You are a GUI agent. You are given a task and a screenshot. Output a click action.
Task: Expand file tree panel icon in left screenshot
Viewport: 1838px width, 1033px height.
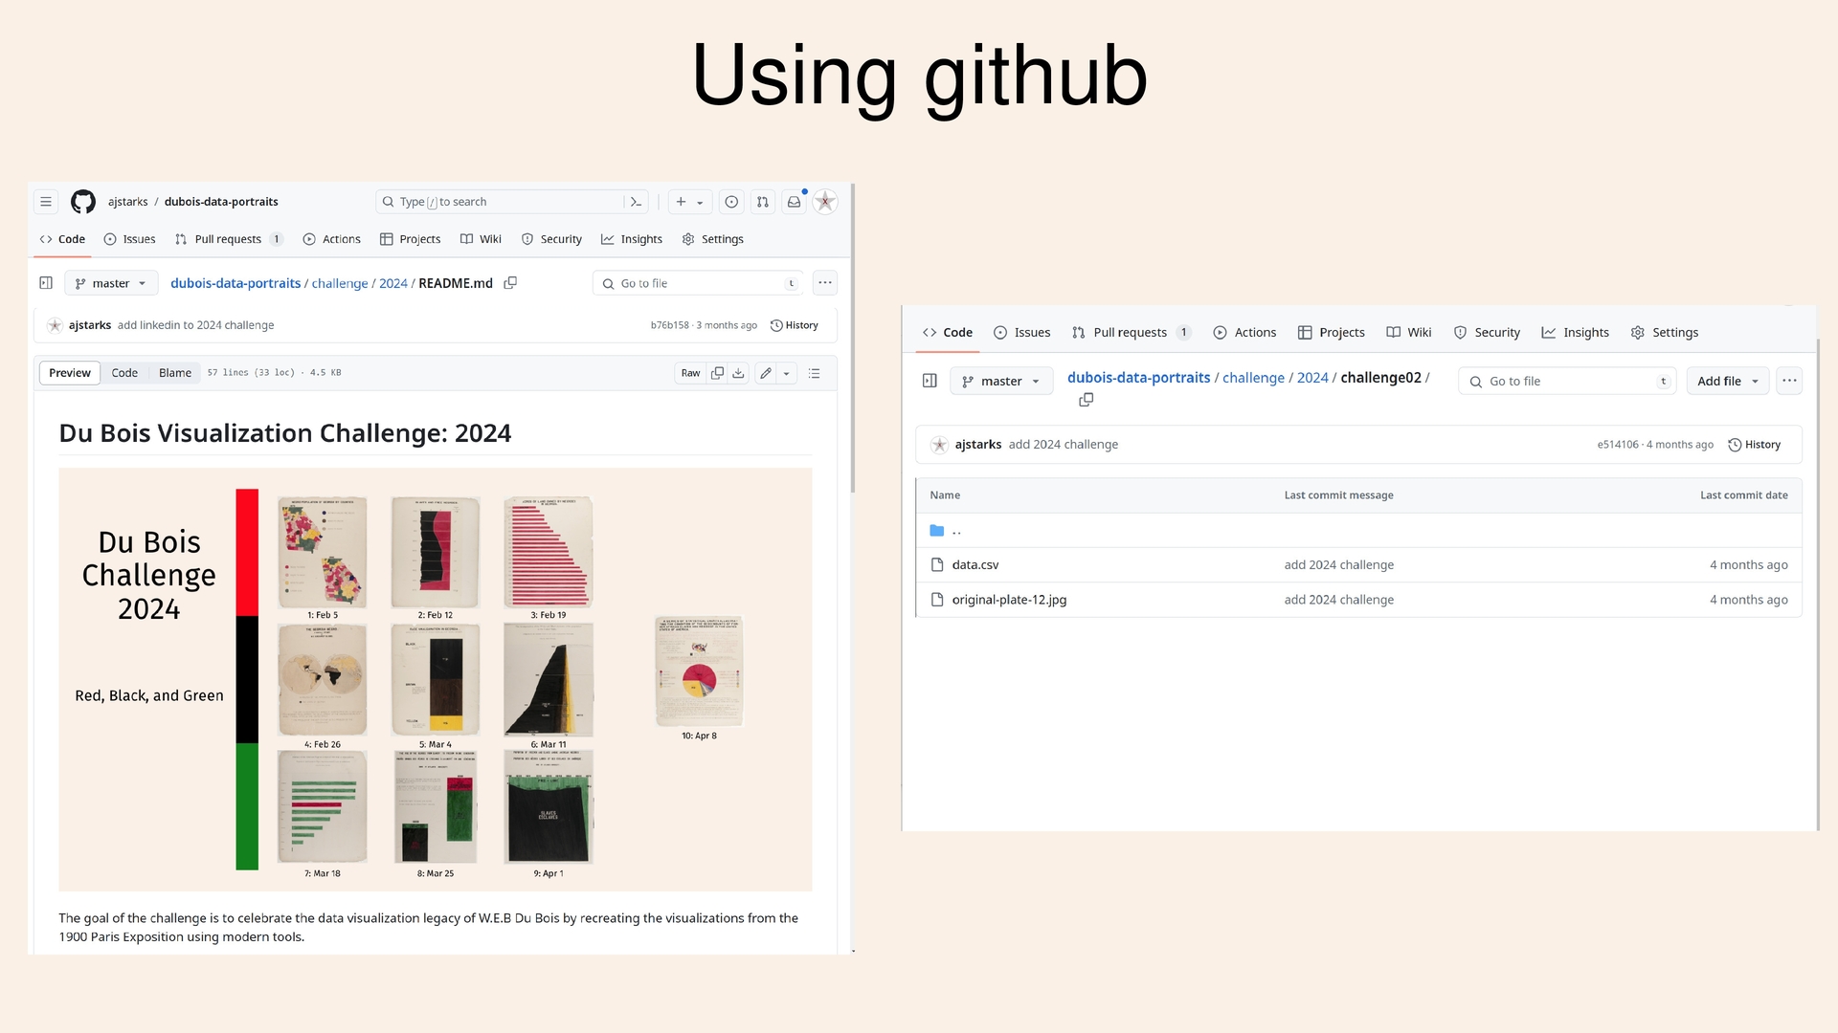tap(46, 283)
